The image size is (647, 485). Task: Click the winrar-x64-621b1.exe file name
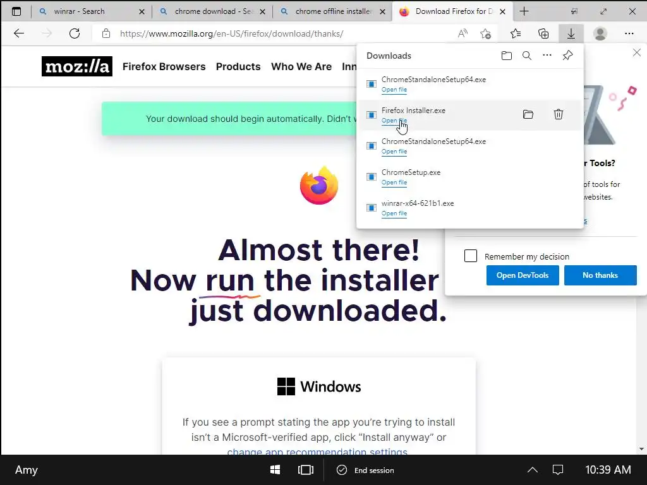[x=418, y=203]
